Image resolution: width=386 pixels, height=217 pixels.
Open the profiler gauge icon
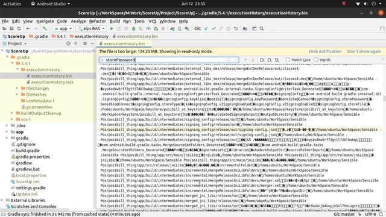[x=148, y=28]
